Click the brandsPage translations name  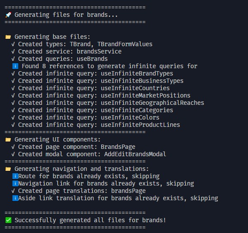click(x=128, y=191)
